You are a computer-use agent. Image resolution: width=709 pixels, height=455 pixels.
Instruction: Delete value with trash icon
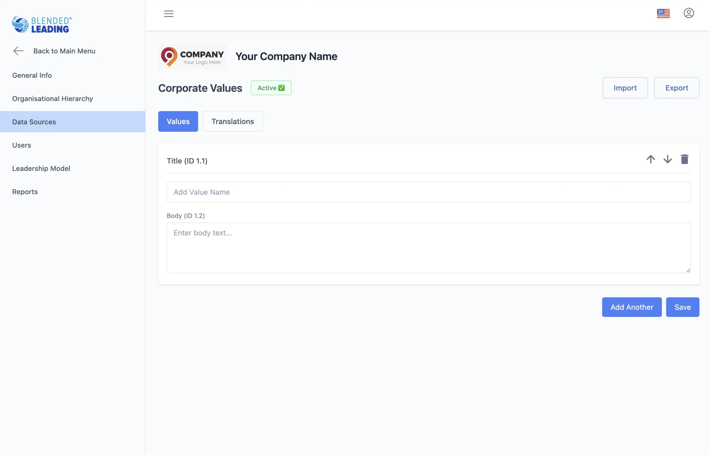(x=684, y=159)
